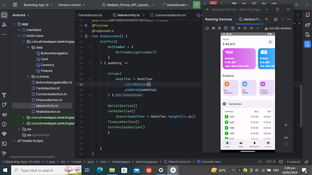Collapse the kotlin+java folder
This screenshot has width=312, height=175.
click(19, 36)
